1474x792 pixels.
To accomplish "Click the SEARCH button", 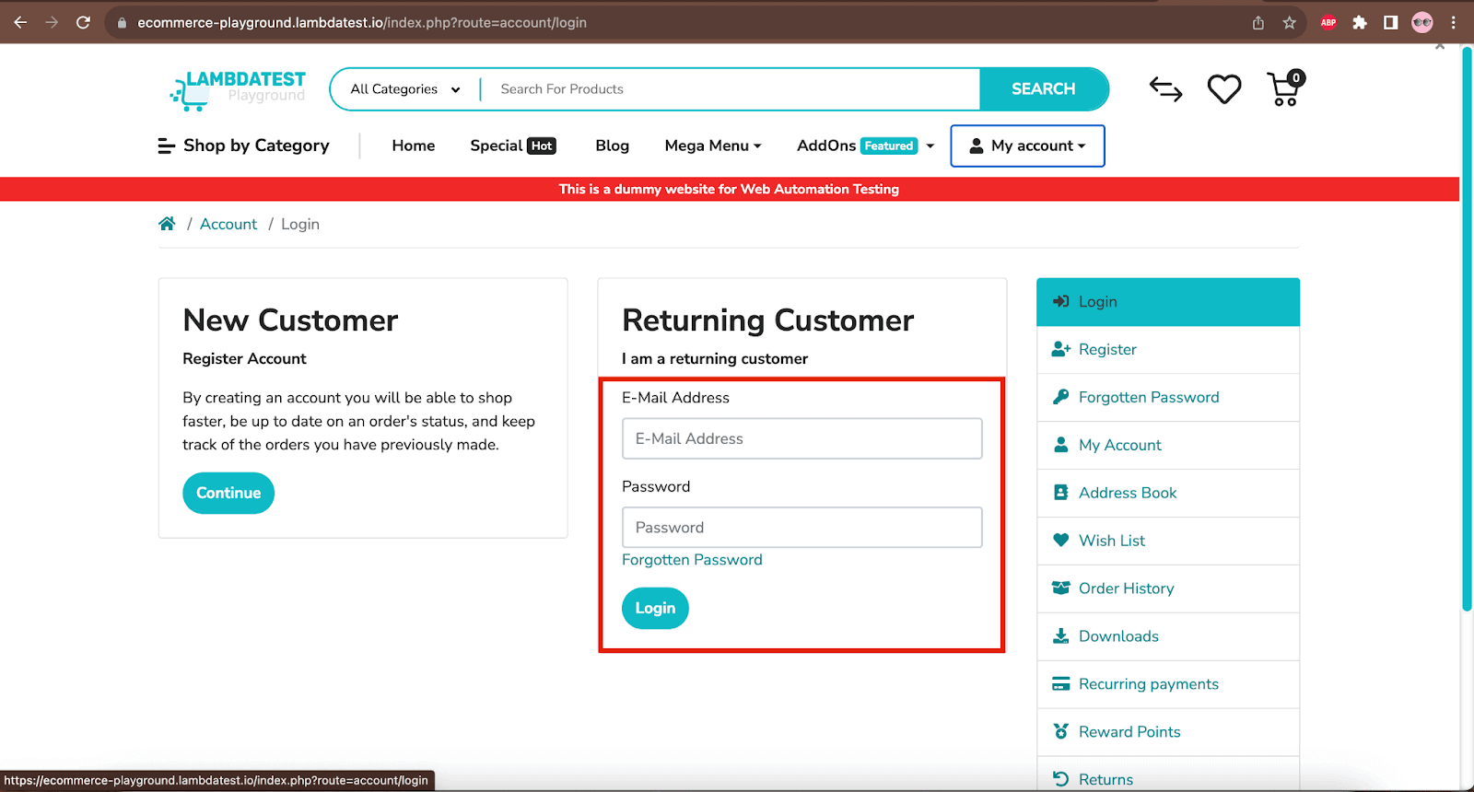I will click(x=1044, y=89).
